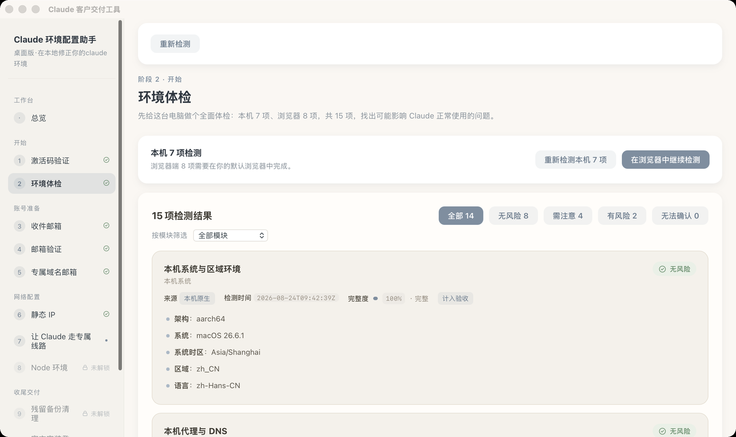This screenshot has height=437, width=736.
Task: Go to step 静态 IP
Action: pos(62,315)
